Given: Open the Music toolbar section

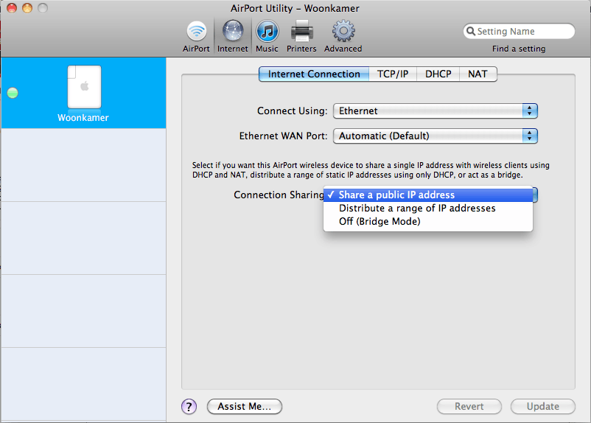Looking at the screenshot, I should tap(267, 37).
